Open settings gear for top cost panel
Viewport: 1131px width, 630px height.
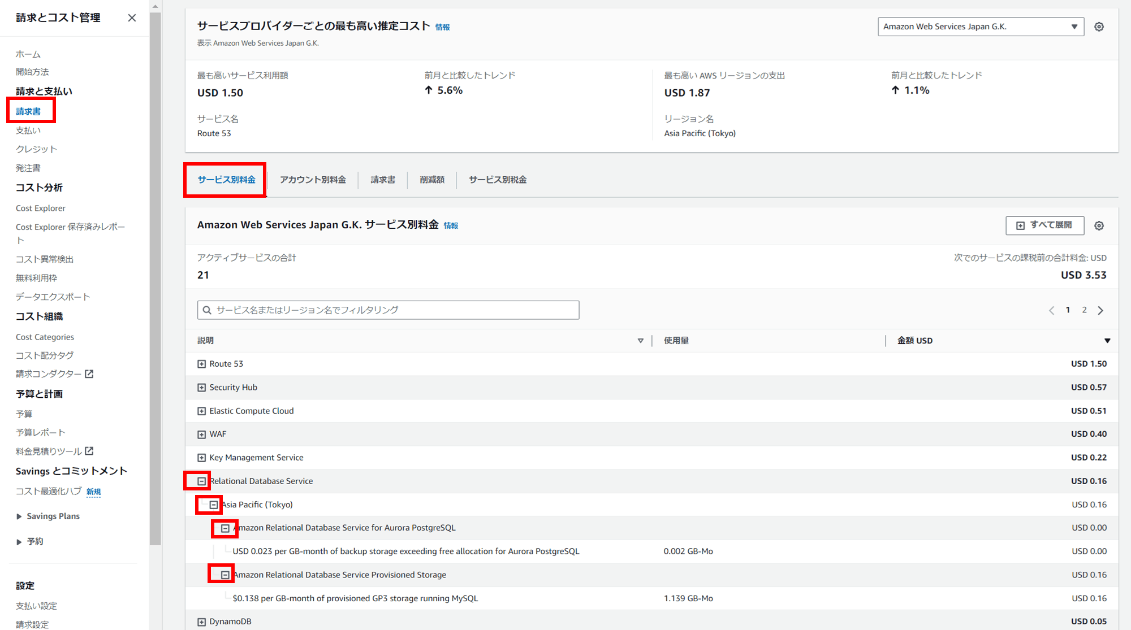click(1099, 27)
